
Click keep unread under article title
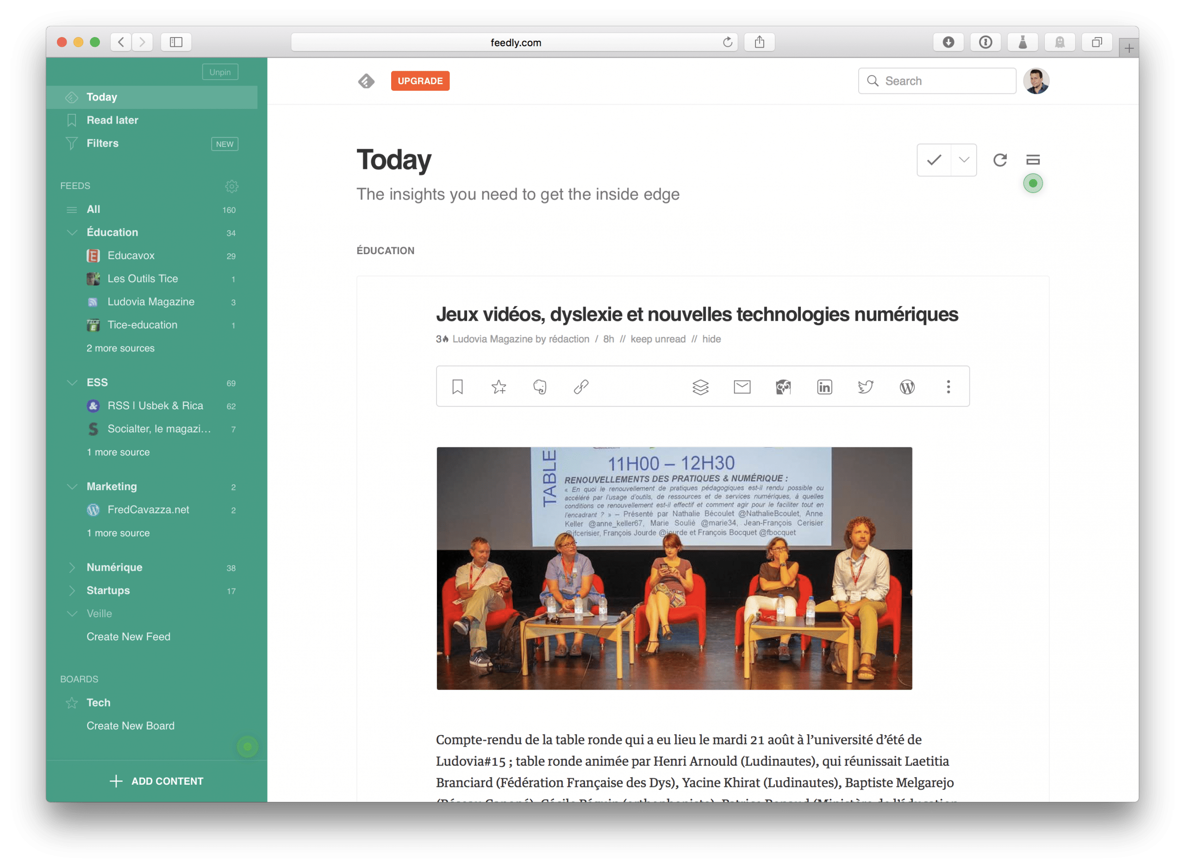[x=658, y=339]
